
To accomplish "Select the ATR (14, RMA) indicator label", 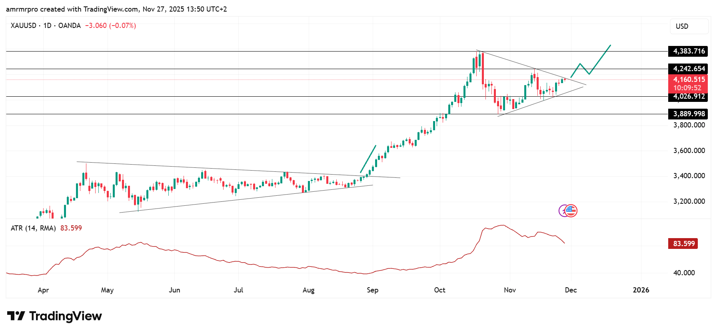I will coord(33,228).
